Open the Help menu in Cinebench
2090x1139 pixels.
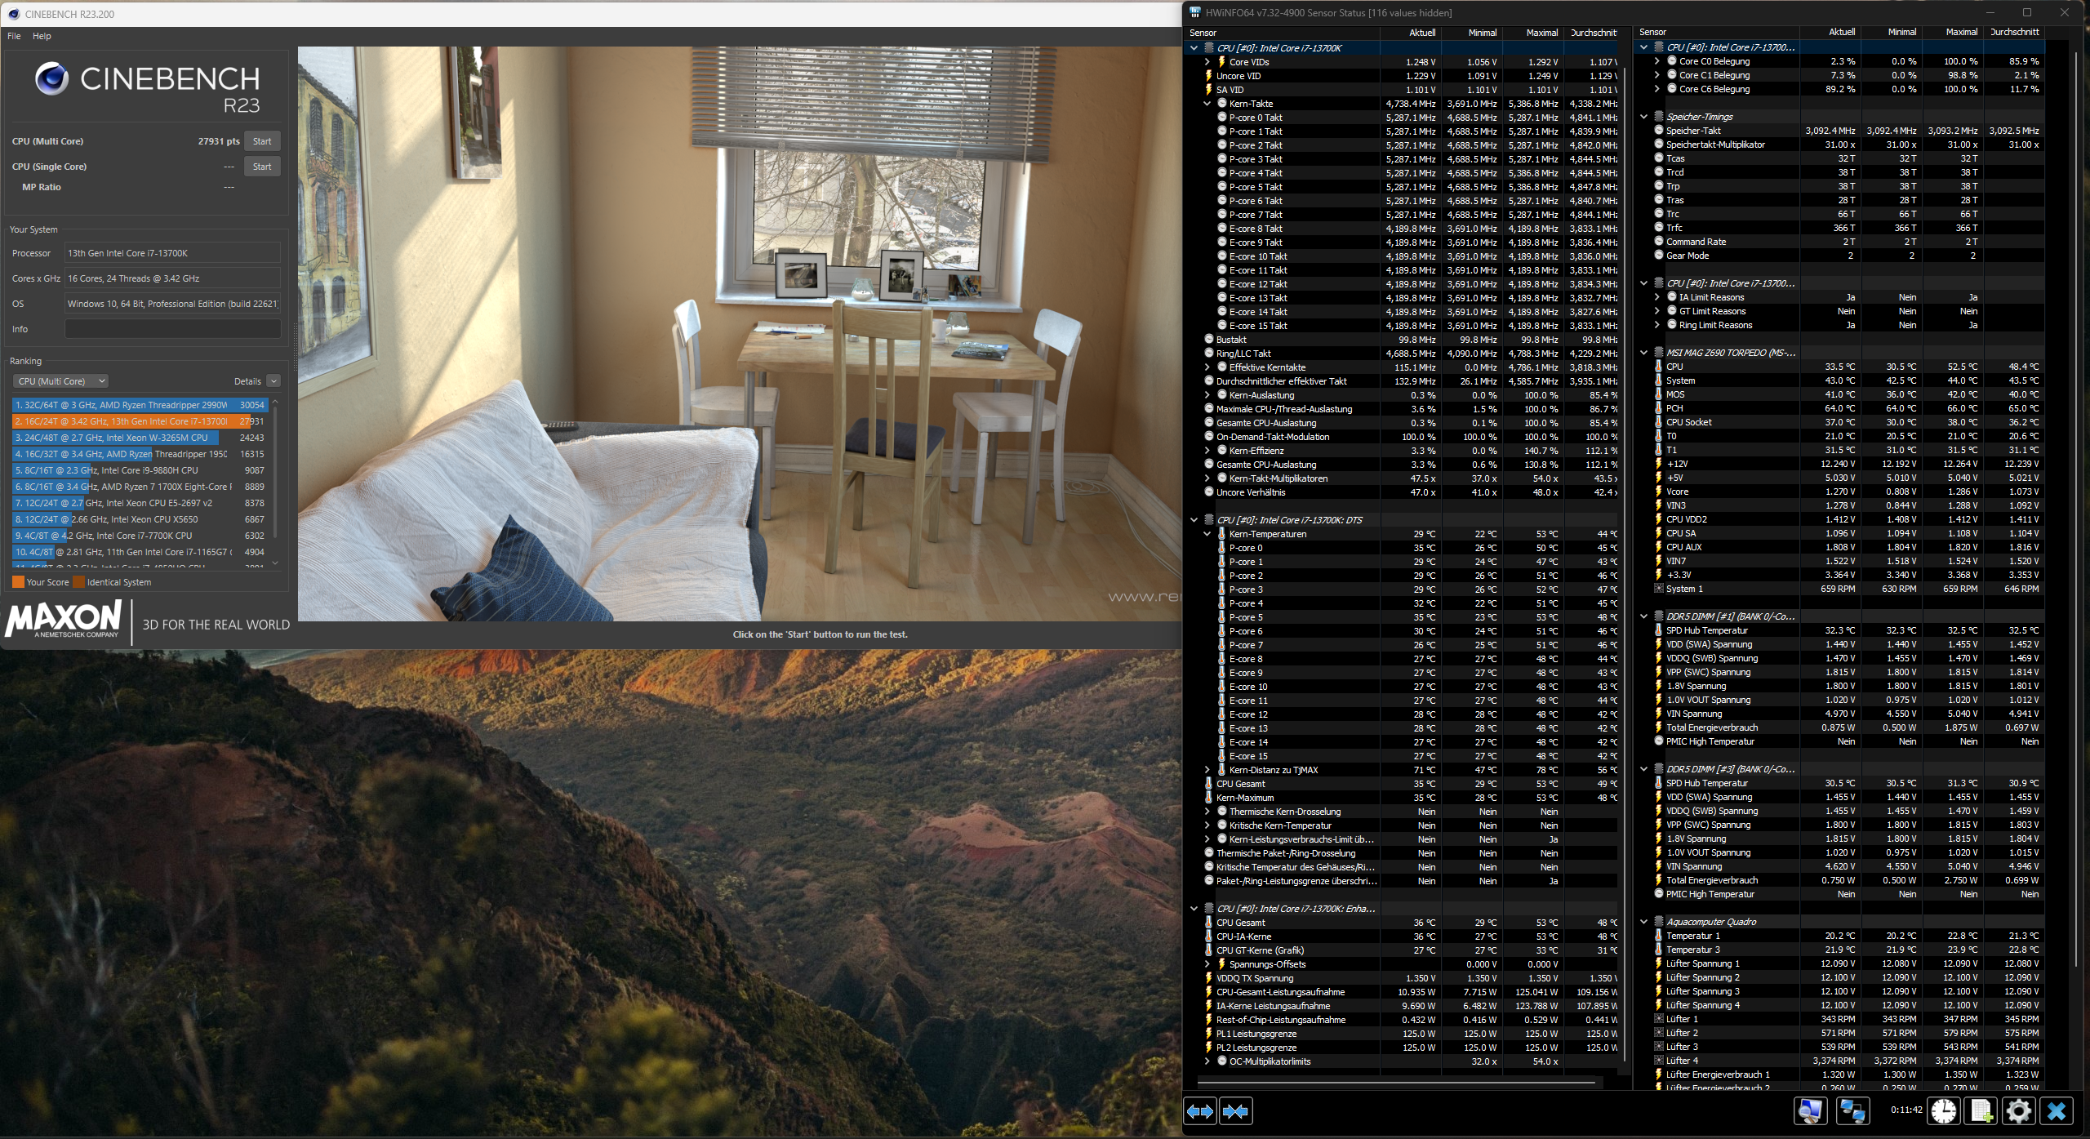coord(42,36)
